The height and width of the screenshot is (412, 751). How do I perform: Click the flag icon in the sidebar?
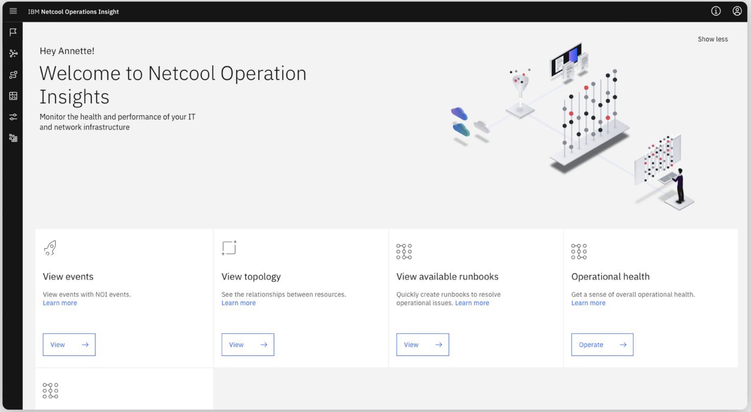coord(13,32)
